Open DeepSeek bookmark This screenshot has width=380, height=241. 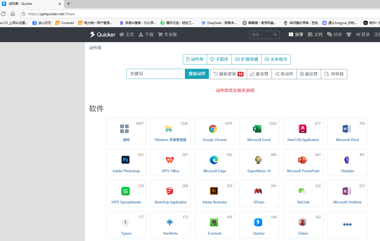pos(219,23)
